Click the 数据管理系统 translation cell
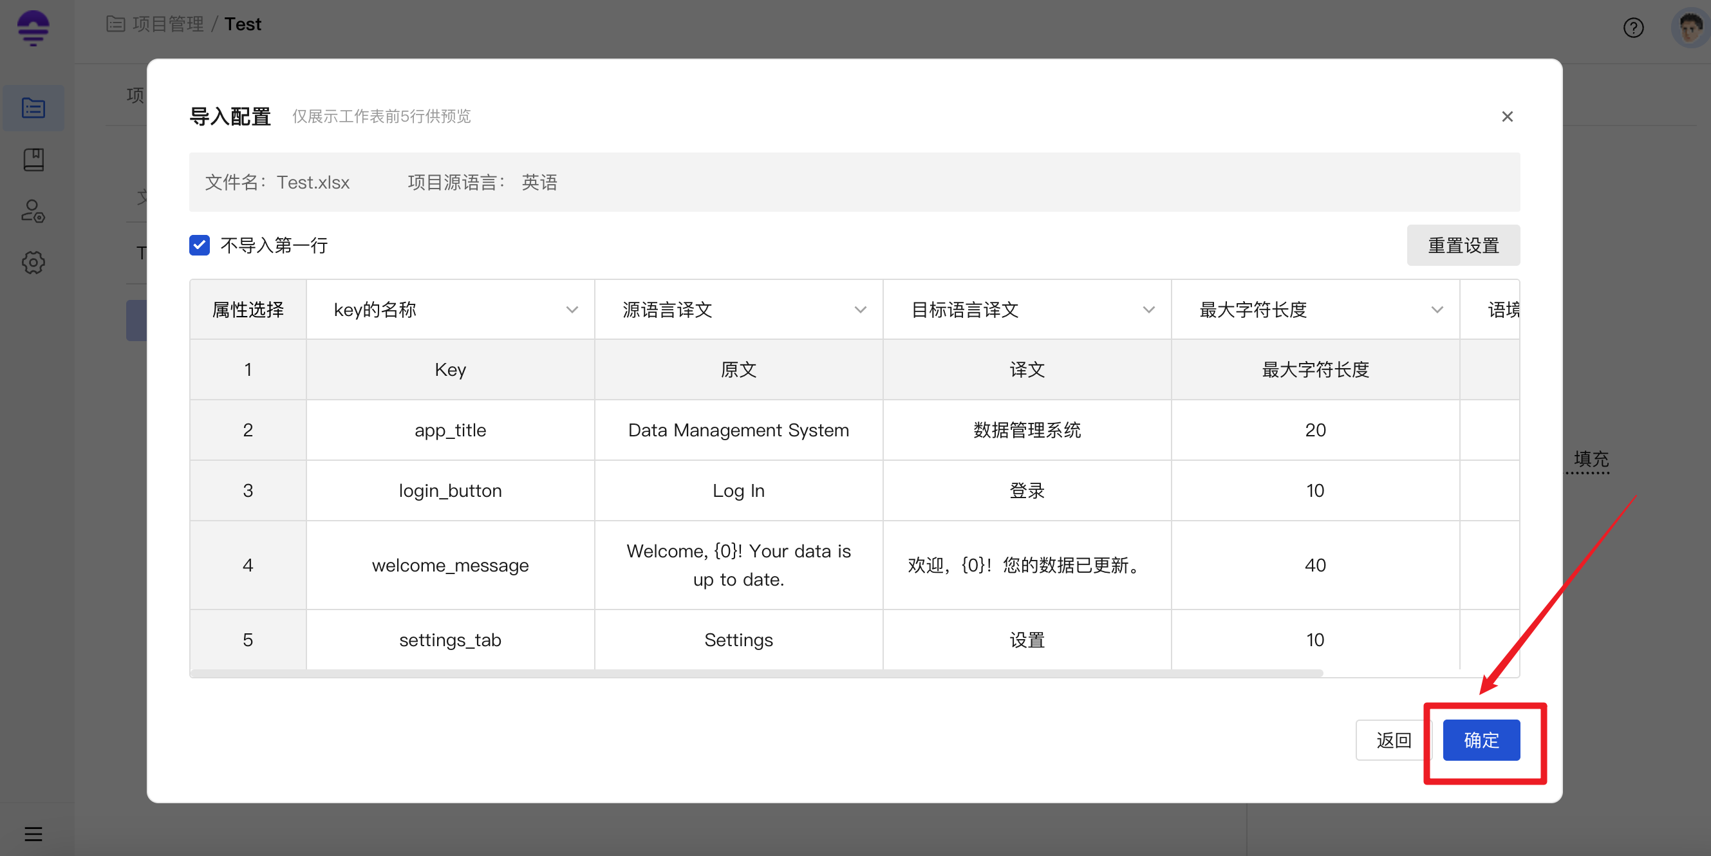 [x=1027, y=430]
